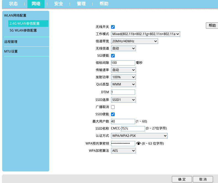
Task: Toggle the 无线开关 checkbox
Action: coord(113,27)
